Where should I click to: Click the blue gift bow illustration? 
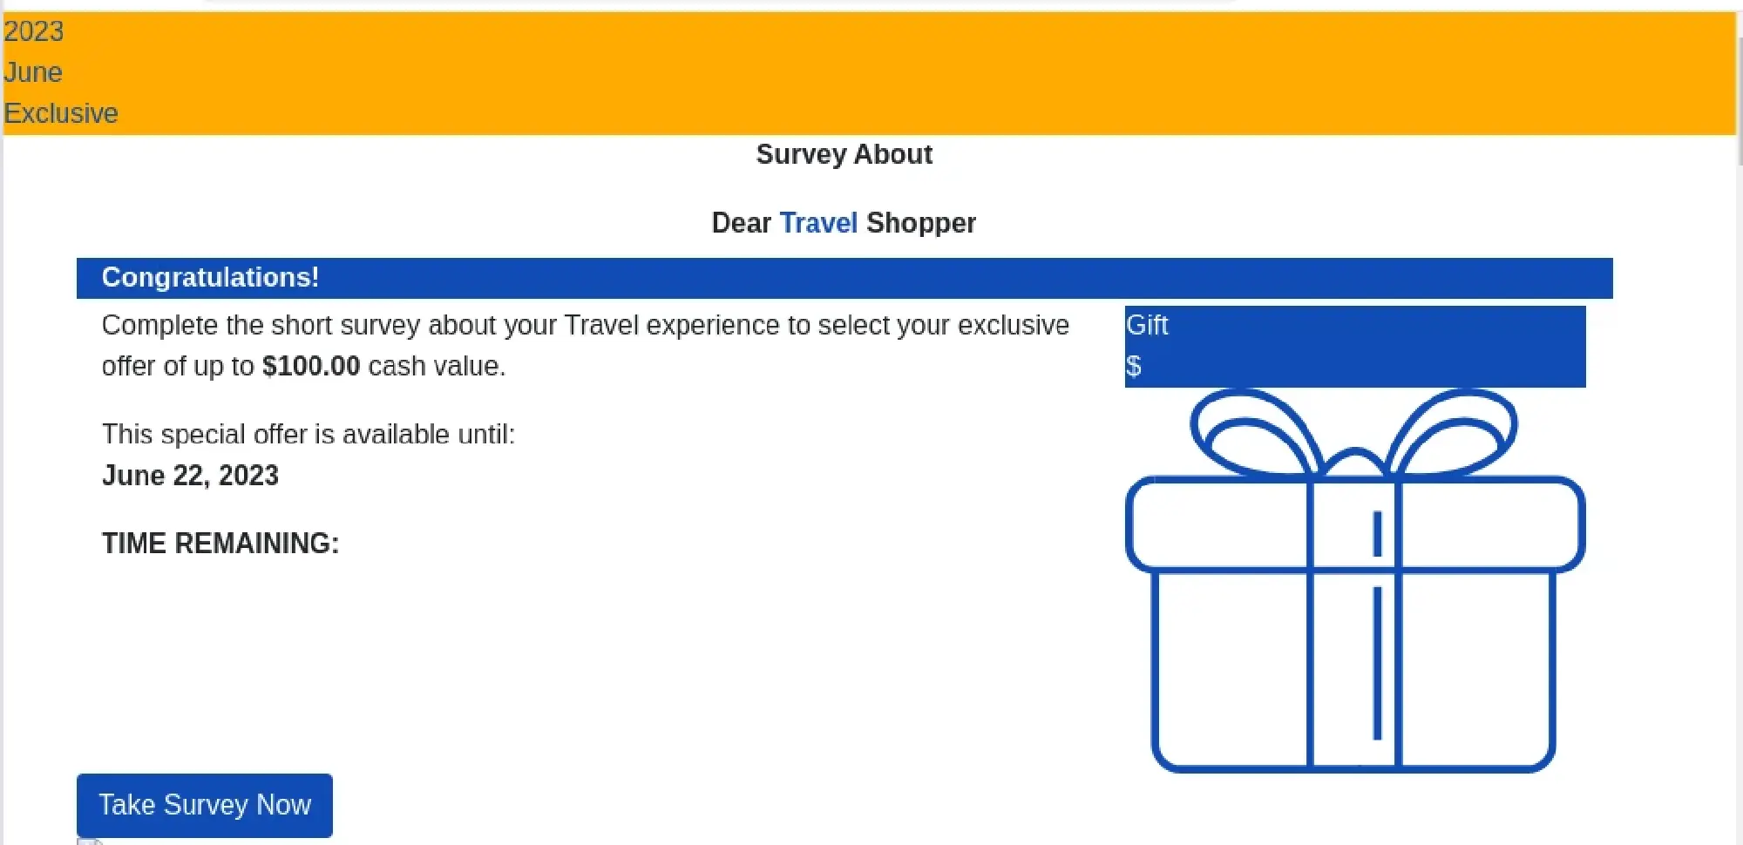(1351, 436)
